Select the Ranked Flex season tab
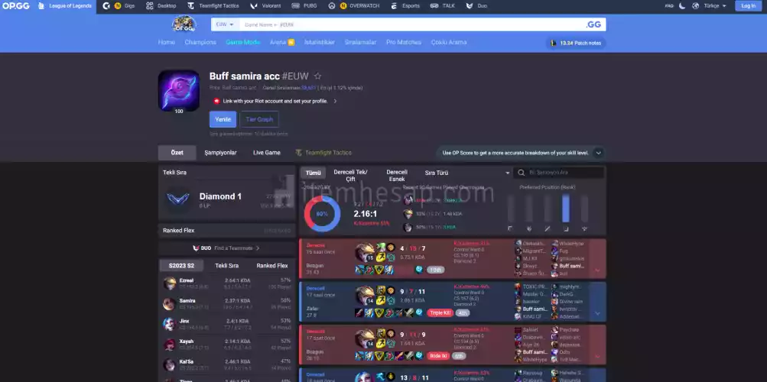 [271, 266]
